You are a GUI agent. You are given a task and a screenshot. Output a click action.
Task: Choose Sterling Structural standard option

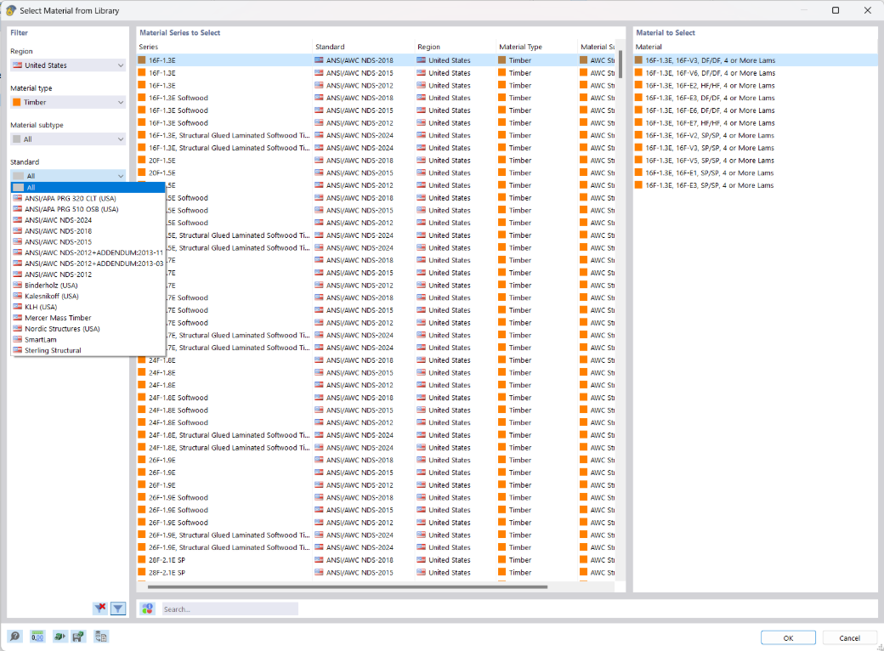tap(88, 350)
